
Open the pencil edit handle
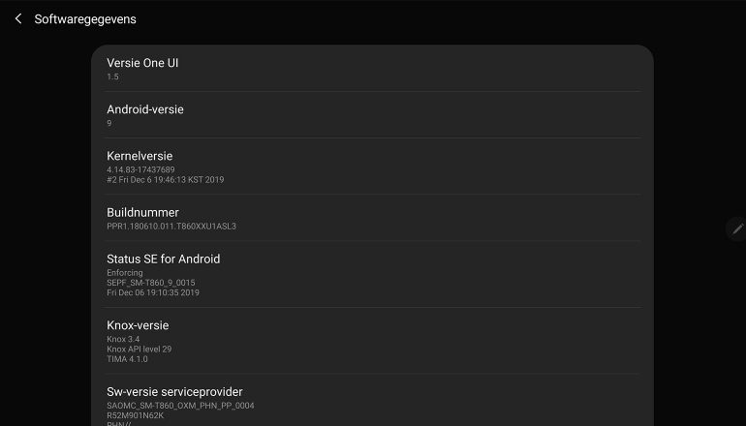738,228
